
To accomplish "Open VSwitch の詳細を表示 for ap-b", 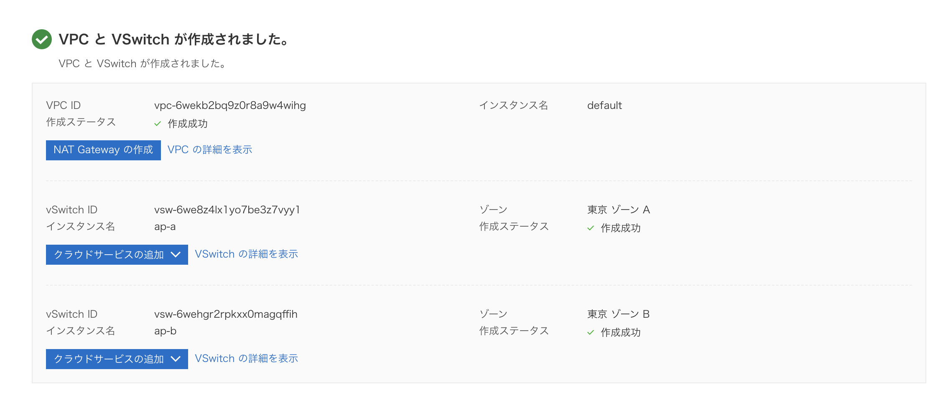I will pyautogui.click(x=247, y=358).
